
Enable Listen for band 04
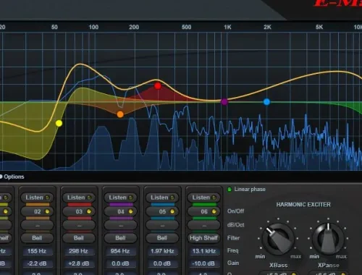click(121, 198)
